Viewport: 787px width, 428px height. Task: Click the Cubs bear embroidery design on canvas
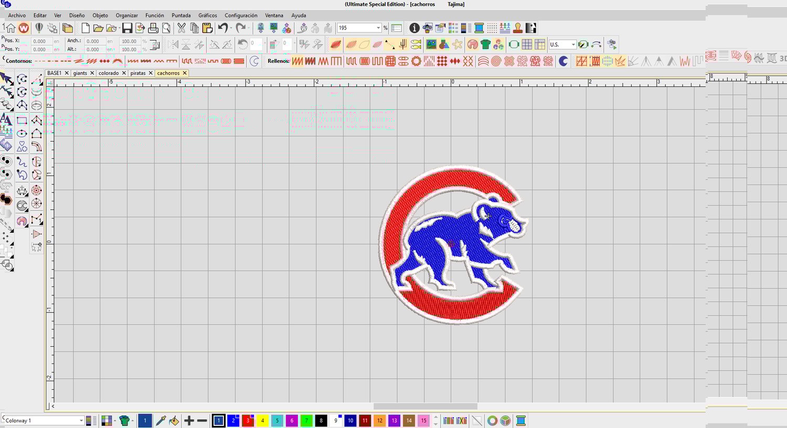(x=453, y=245)
